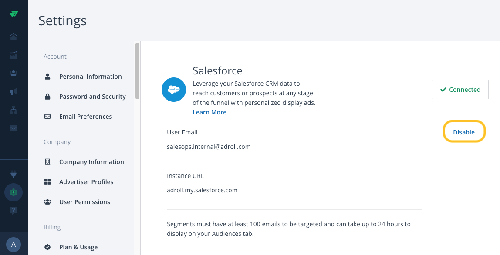Open the account avatar labeled A
The height and width of the screenshot is (255, 500).
pyautogui.click(x=14, y=245)
